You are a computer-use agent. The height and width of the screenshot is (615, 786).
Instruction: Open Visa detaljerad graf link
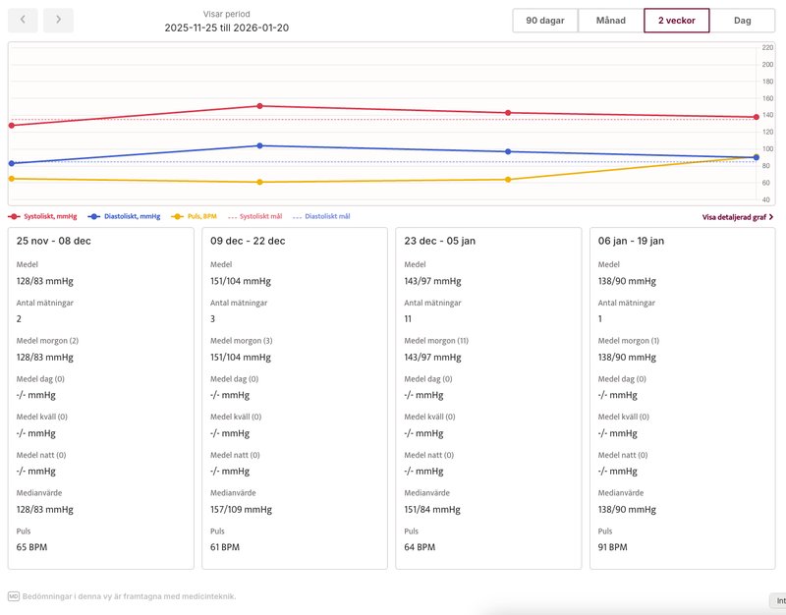[x=738, y=217]
